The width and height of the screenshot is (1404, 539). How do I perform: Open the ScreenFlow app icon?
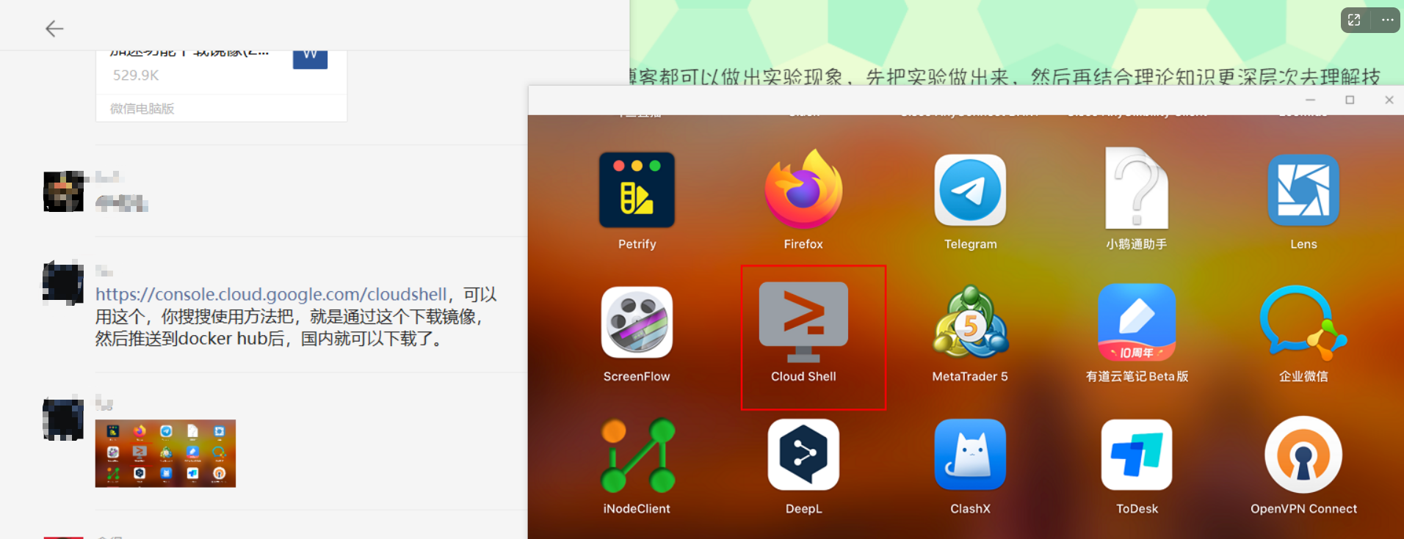pos(637,322)
